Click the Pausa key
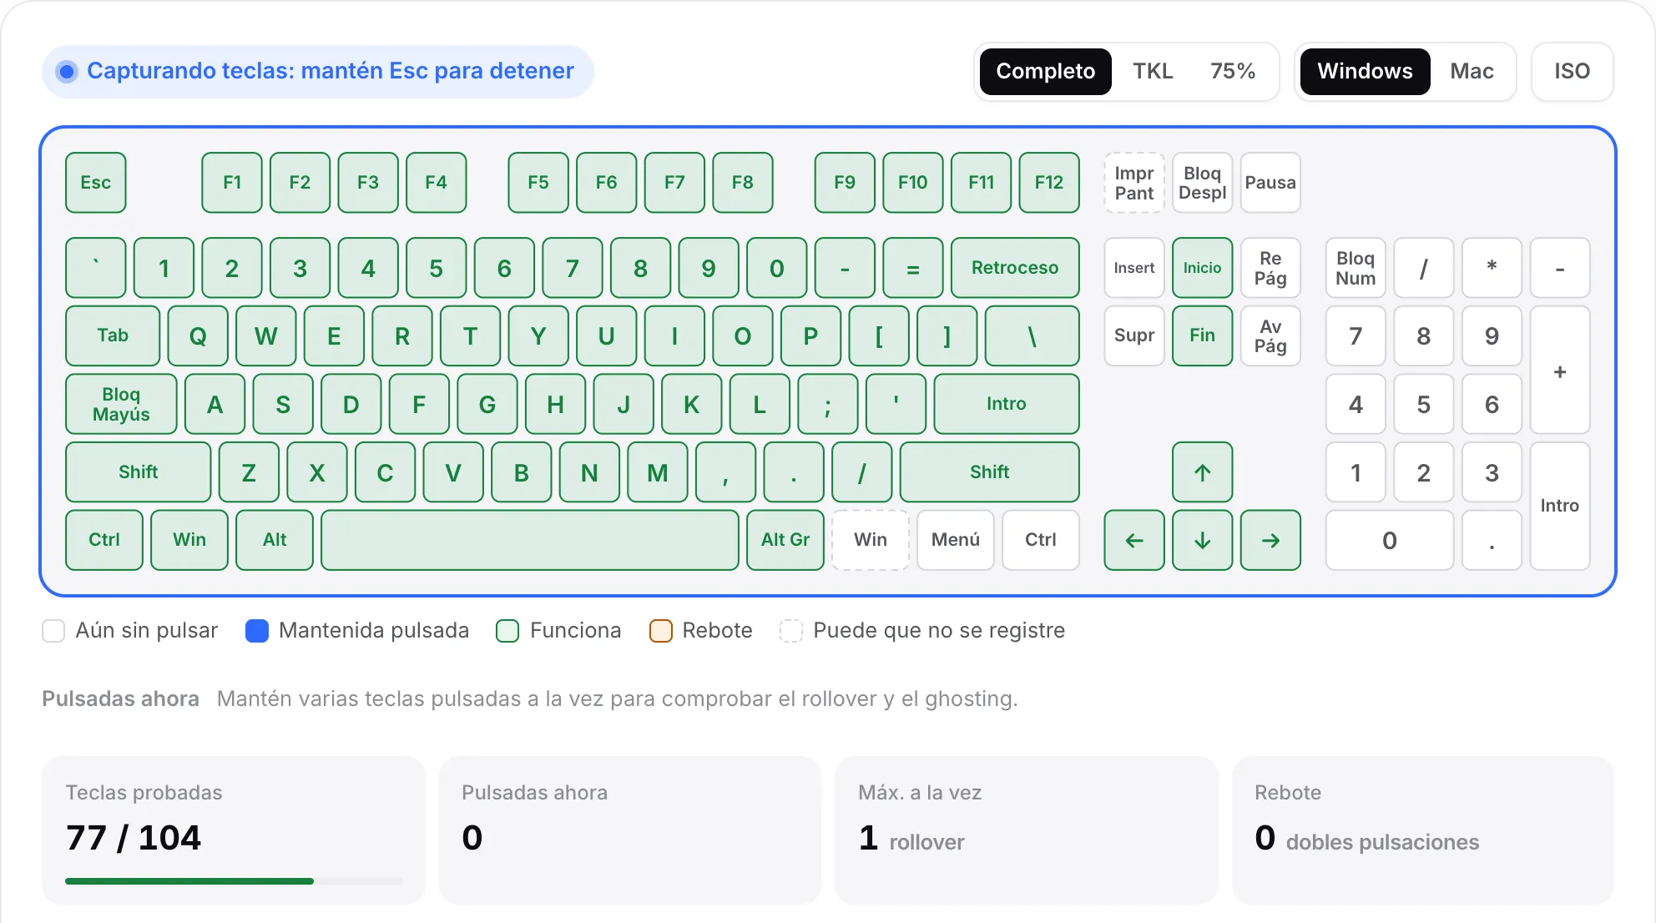This screenshot has height=923, width=1656. (x=1270, y=183)
